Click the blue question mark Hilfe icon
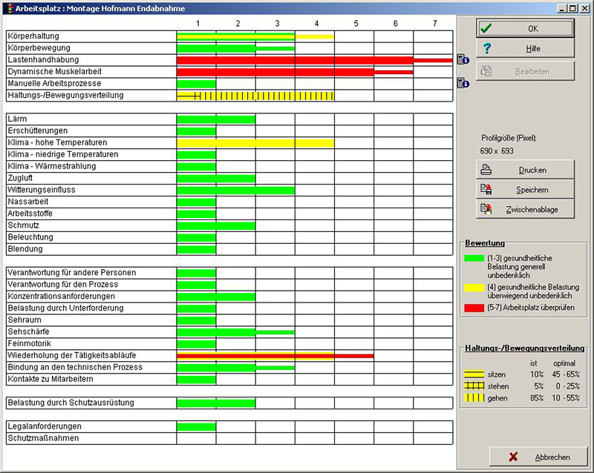Screen dimensions: 594x473 point(486,48)
